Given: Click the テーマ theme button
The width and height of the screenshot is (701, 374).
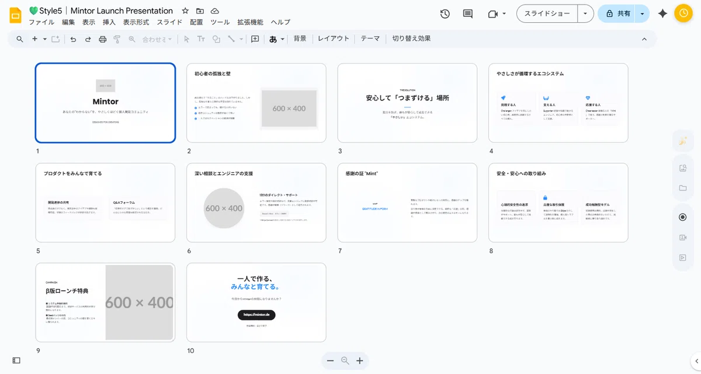Looking at the screenshot, I should coord(370,39).
